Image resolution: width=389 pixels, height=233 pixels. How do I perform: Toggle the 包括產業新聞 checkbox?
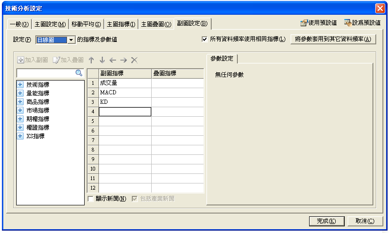[x=135, y=199]
